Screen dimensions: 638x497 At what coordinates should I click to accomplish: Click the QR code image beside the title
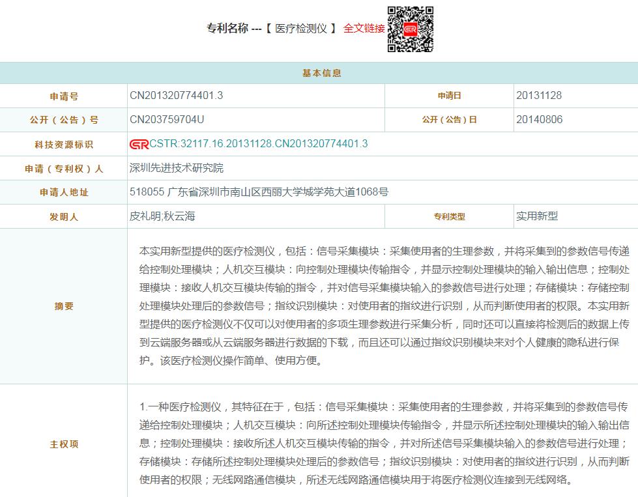pyautogui.click(x=410, y=29)
